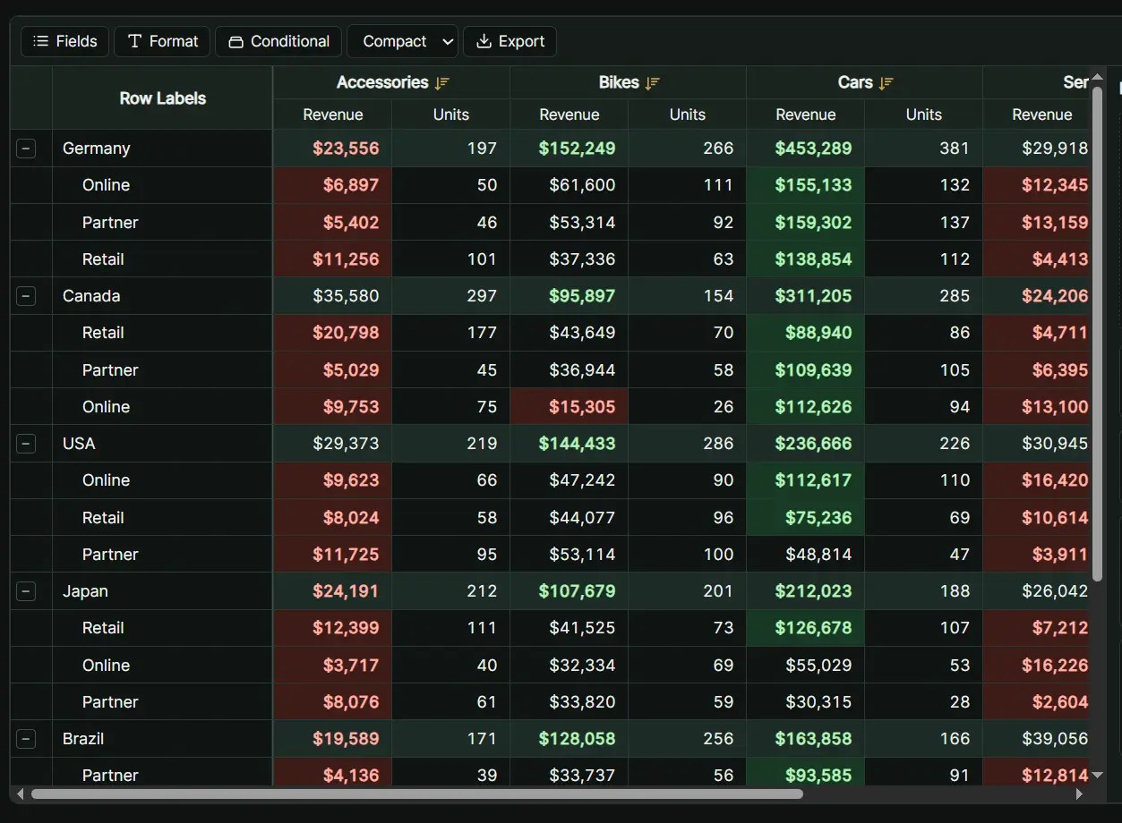Click the scroll-right arrow on horizontal scrollbar
Viewport: 1122px width, 823px height.
pos(1080,793)
